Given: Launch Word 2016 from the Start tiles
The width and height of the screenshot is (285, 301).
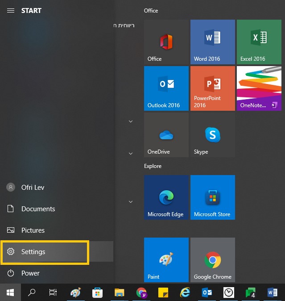Looking at the screenshot, I should tap(213, 42).
